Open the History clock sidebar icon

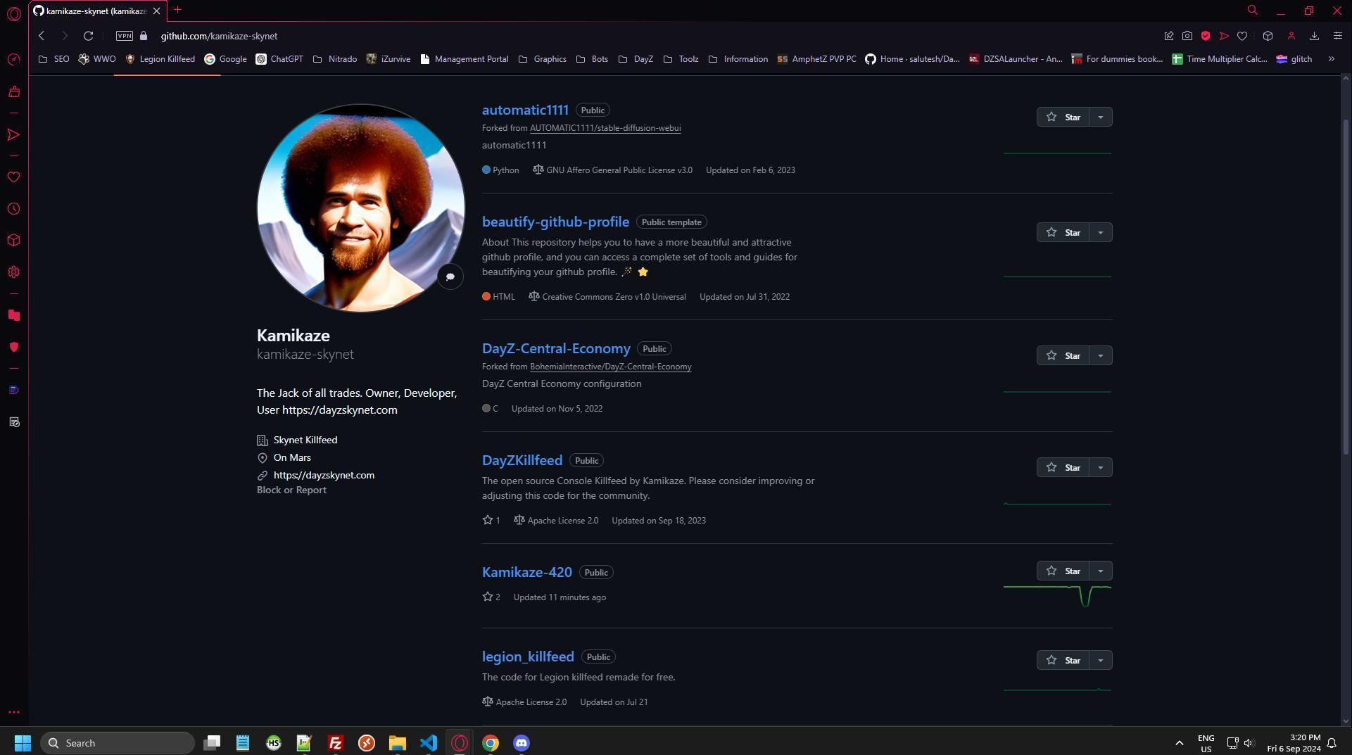pyautogui.click(x=13, y=209)
